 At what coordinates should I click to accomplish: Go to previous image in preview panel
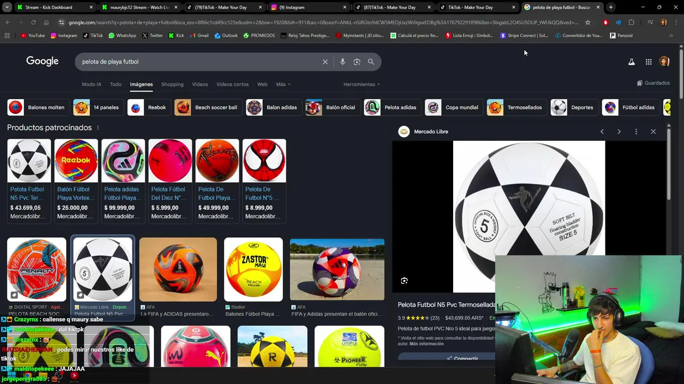click(x=602, y=132)
